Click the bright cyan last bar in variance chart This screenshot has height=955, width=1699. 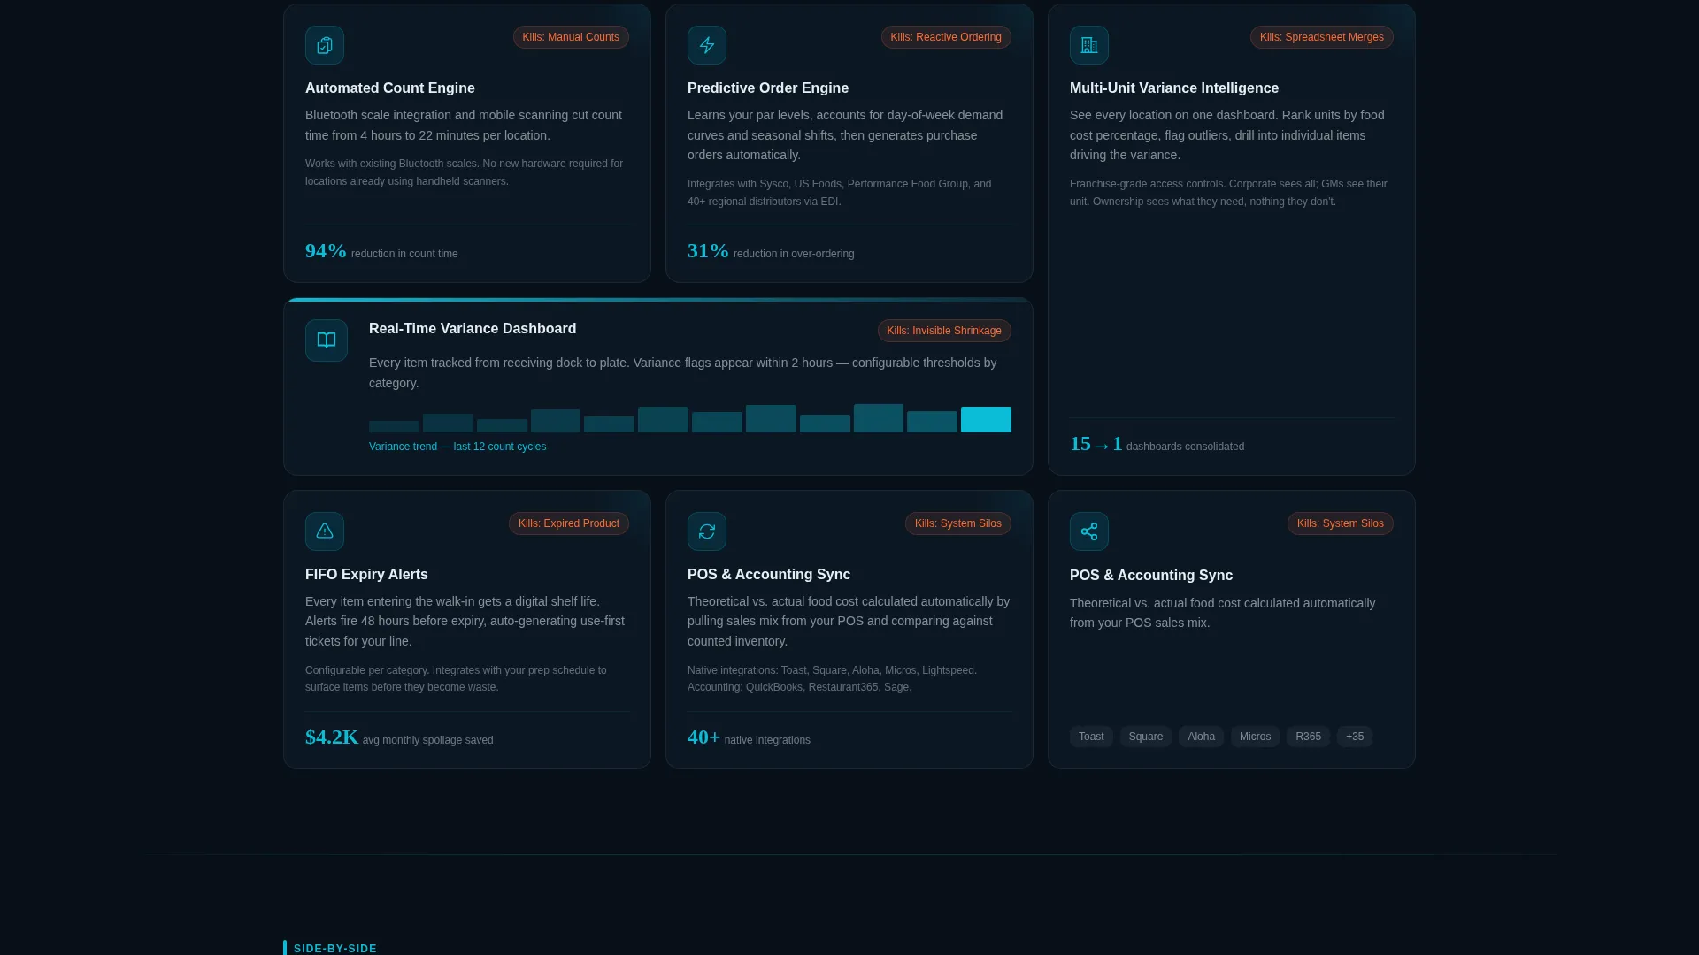tap(986, 419)
